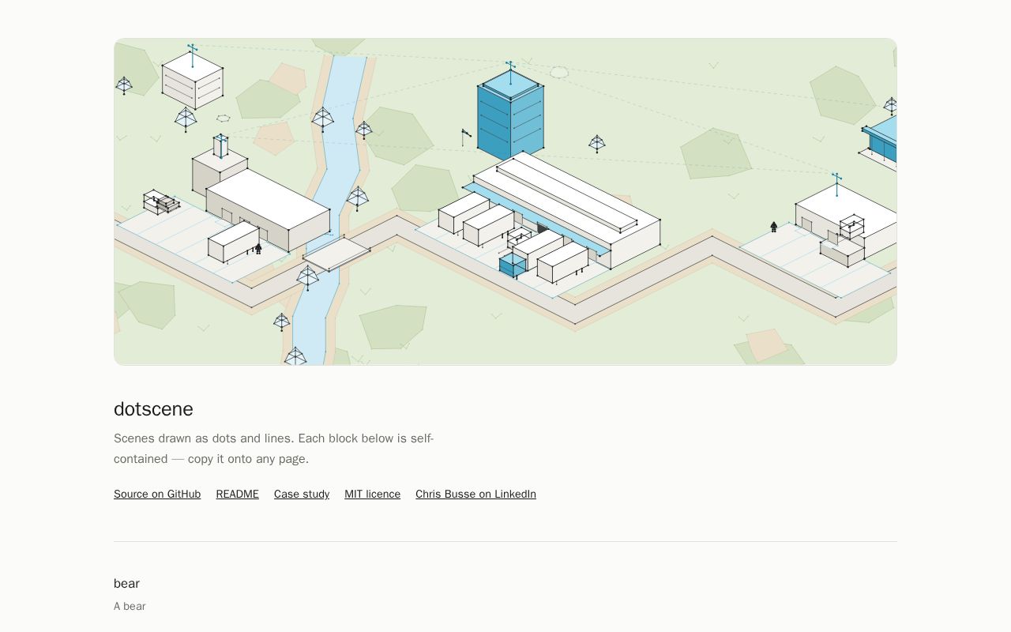Click the "bear" section title
This screenshot has width=1011, height=632.
[x=126, y=583]
